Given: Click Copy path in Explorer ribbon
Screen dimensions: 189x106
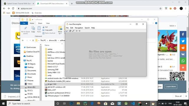Looking at the screenshot, I should [x=48, y=30].
